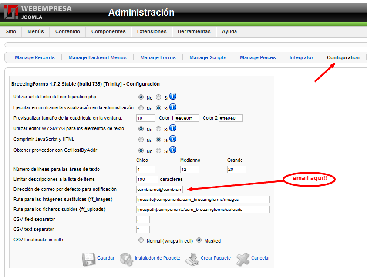Click info icon for iframe execution option
This screenshot has width=367, height=277.
pos(173,107)
